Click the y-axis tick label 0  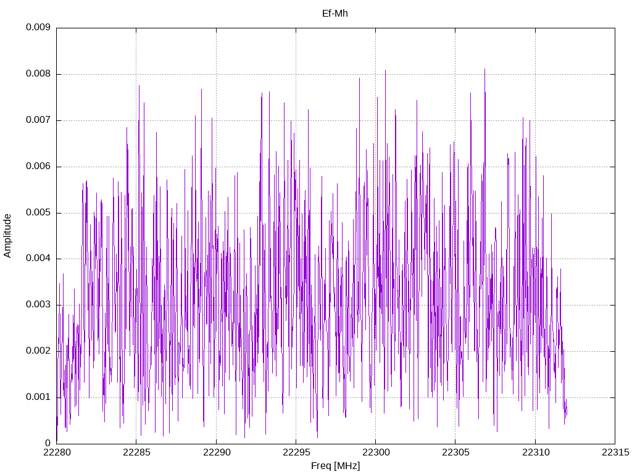click(x=48, y=443)
